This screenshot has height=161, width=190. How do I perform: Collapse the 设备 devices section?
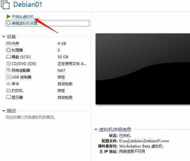click(x=4, y=37)
